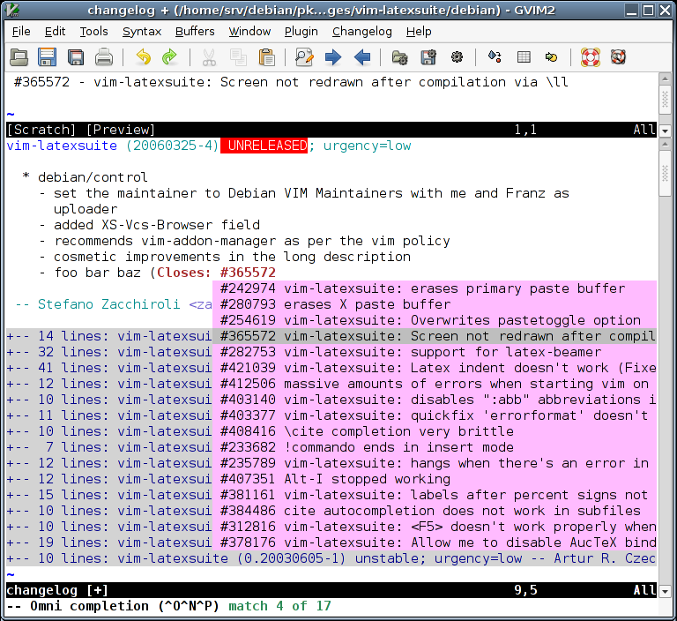Click the Vim logo window menu icon
Screen dimensions: 677x621
[x=12, y=10]
